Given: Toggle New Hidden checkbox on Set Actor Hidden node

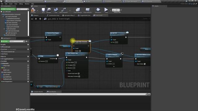Looking at the screenshot, I should (x=144, y=64).
